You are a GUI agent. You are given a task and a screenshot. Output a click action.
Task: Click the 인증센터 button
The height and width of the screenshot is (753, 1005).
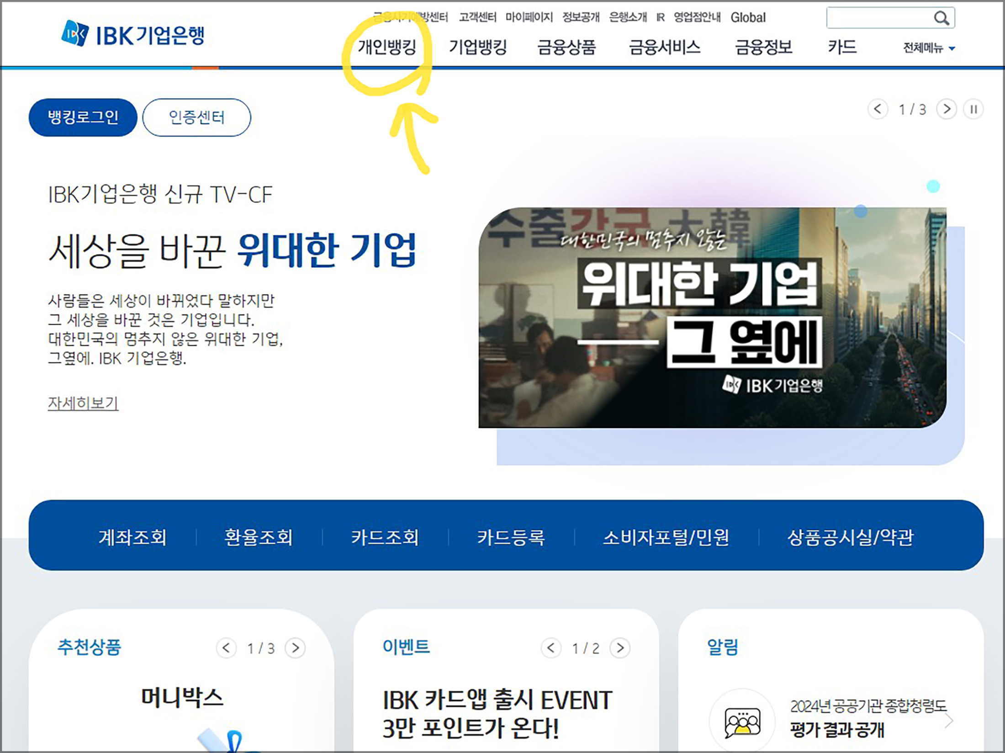[196, 117]
